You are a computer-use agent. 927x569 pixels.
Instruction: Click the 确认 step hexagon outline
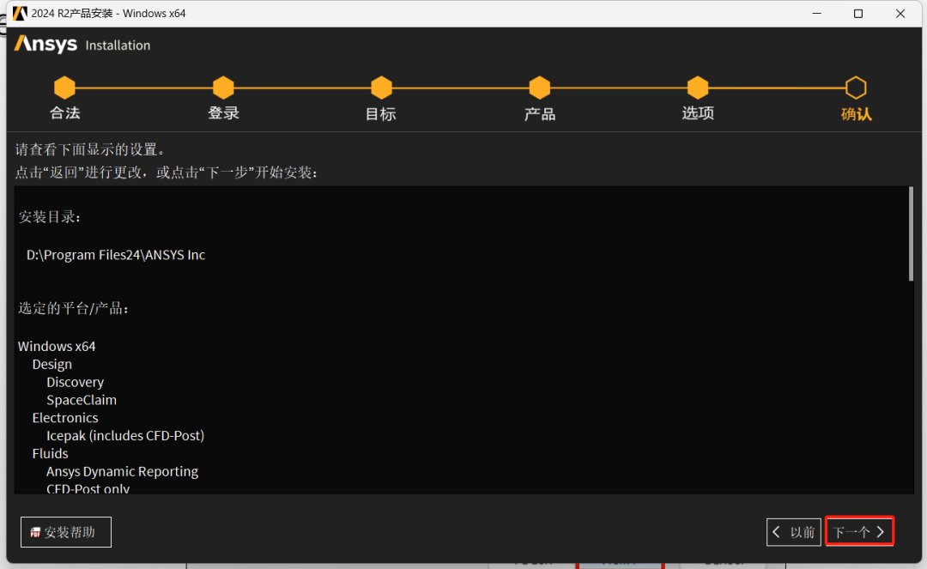click(856, 88)
